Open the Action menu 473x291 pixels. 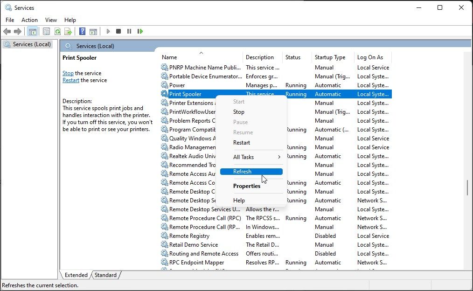coord(29,20)
